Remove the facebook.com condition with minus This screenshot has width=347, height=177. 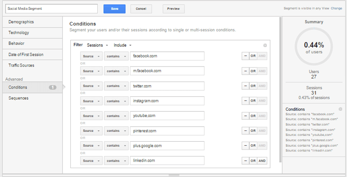pos(245,56)
